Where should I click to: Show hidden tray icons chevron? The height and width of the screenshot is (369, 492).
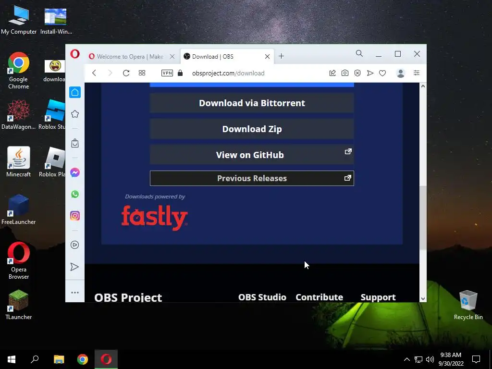click(406, 359)
